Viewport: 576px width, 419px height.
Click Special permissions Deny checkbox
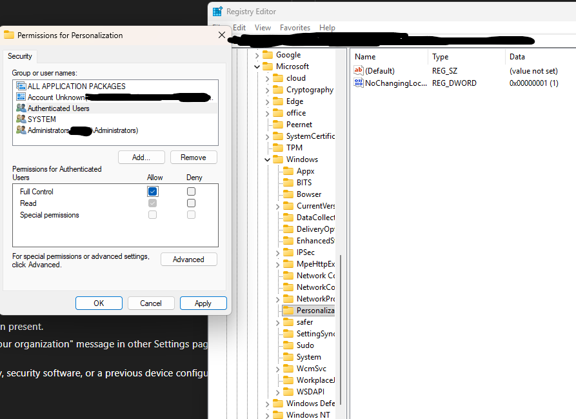(x=191, y=214)
